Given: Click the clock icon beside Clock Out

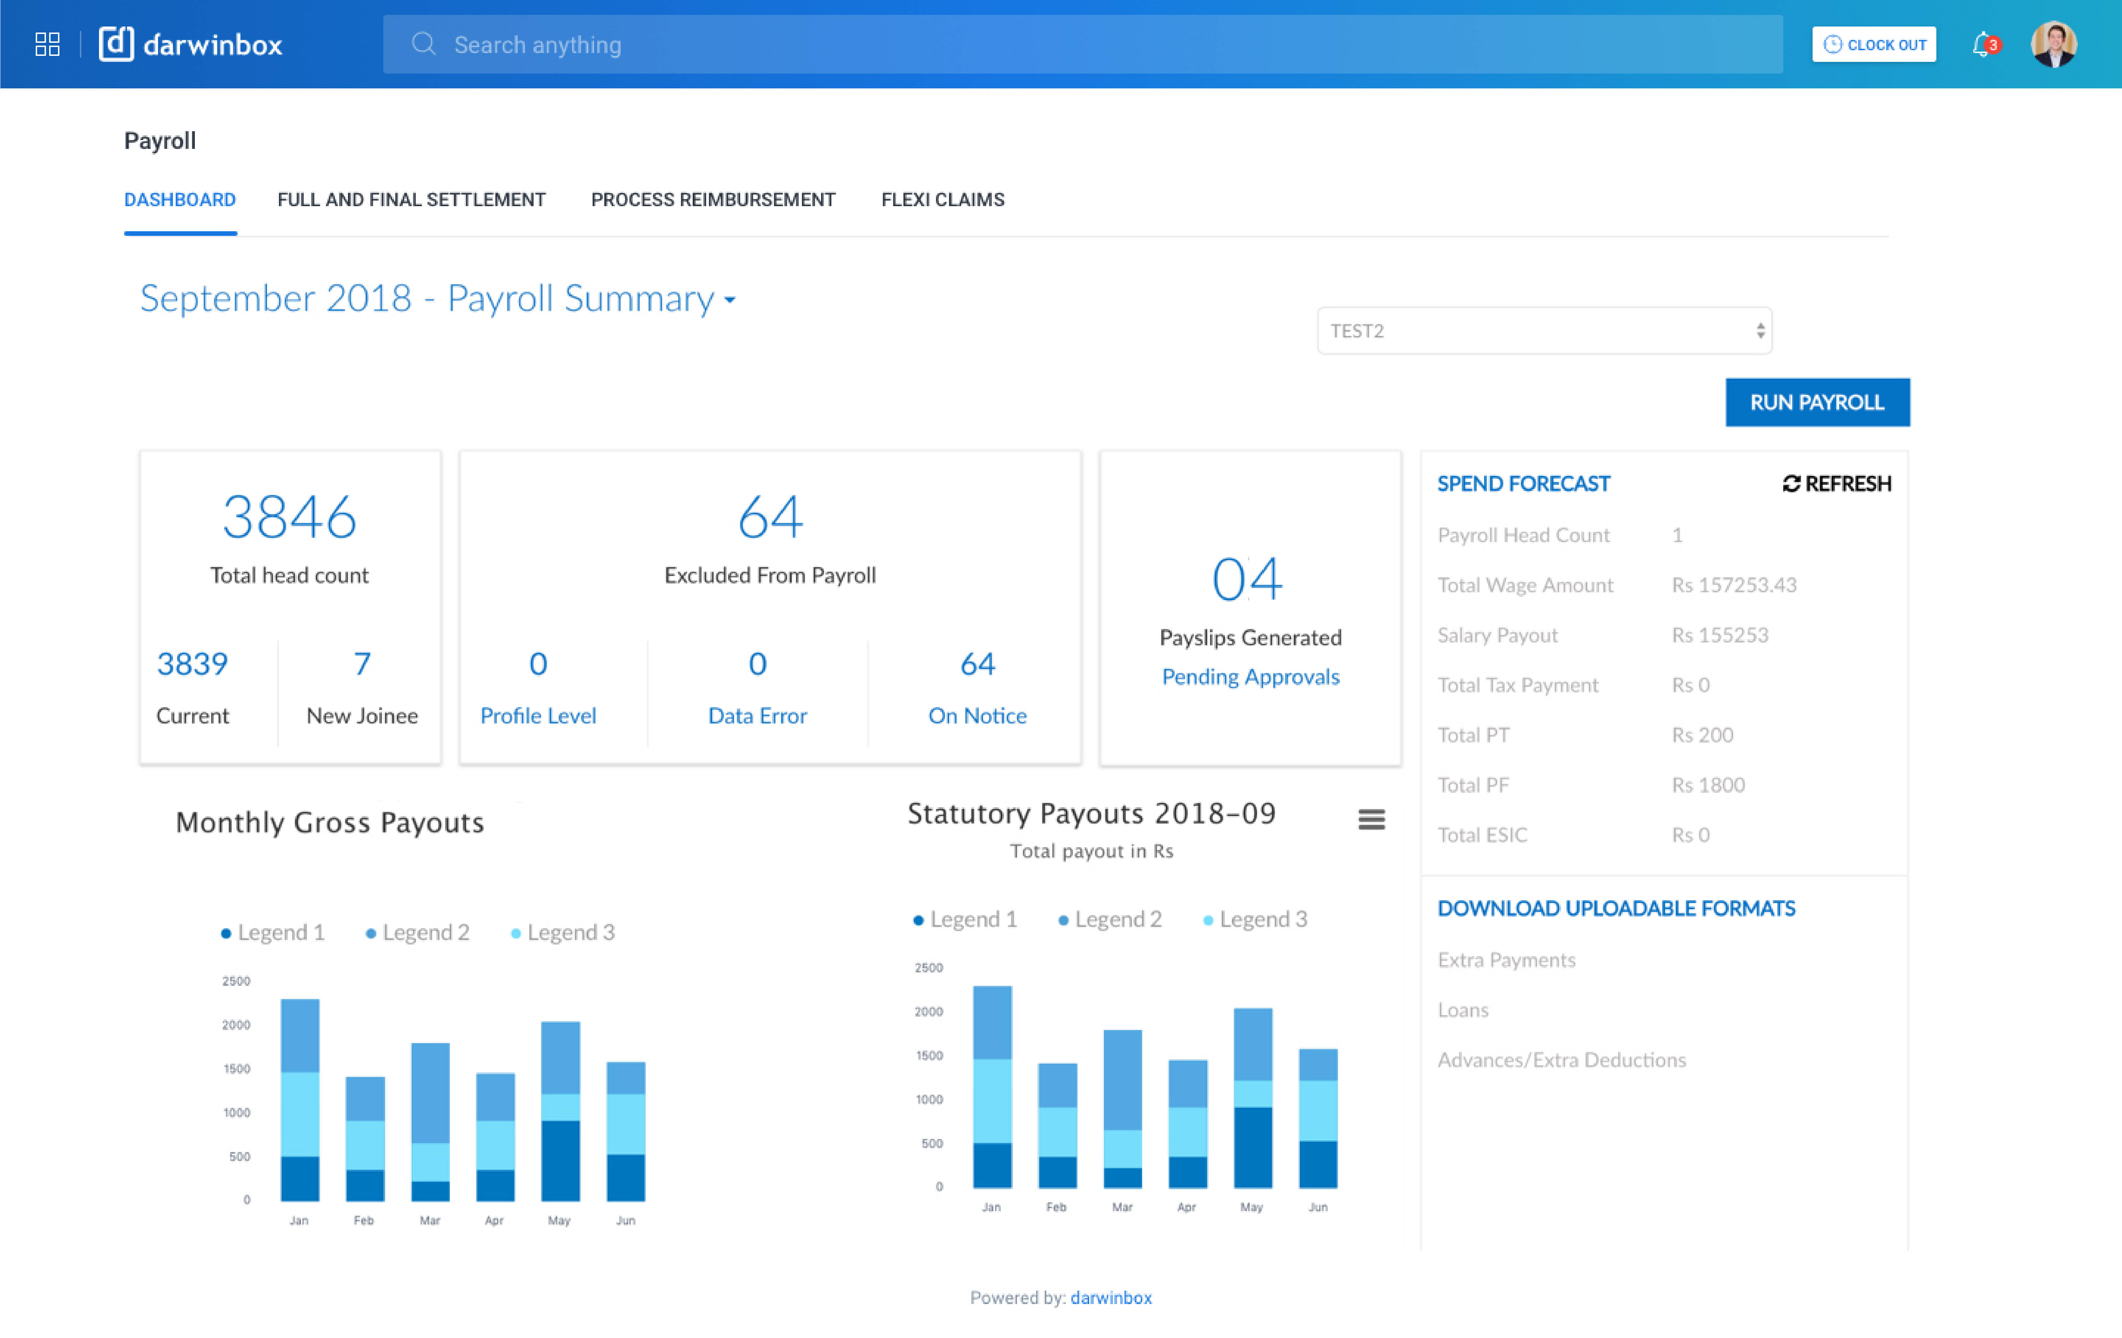Looking at the screenshot, I should (x=1834, y=44).
